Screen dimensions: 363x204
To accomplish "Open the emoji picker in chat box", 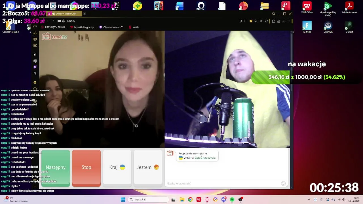I will 283,183.
